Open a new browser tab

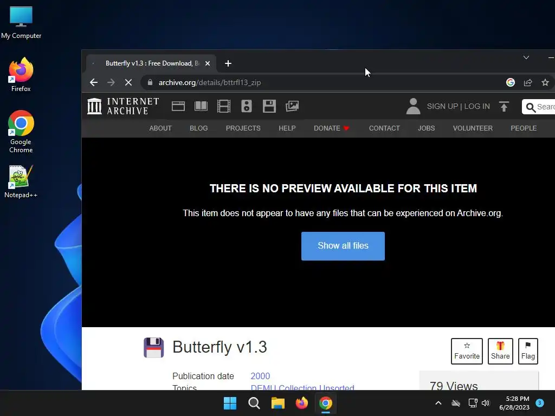coord(228,63)
